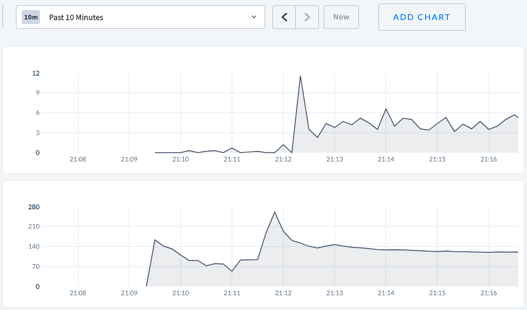Click the 21:14 label under bottom chart

point(386,293)
